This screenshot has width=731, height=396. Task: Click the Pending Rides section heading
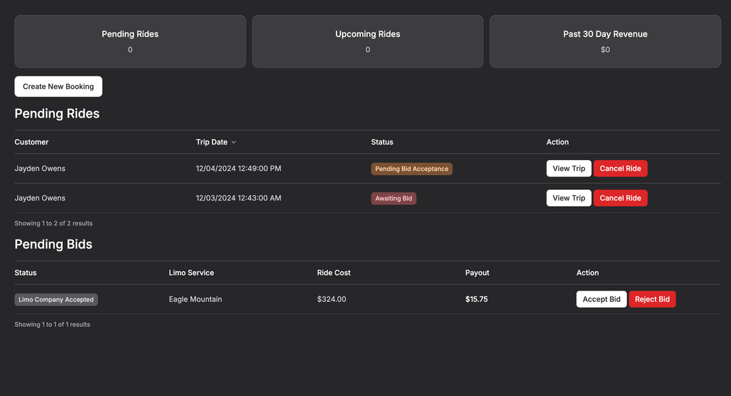tap(57, 114)
